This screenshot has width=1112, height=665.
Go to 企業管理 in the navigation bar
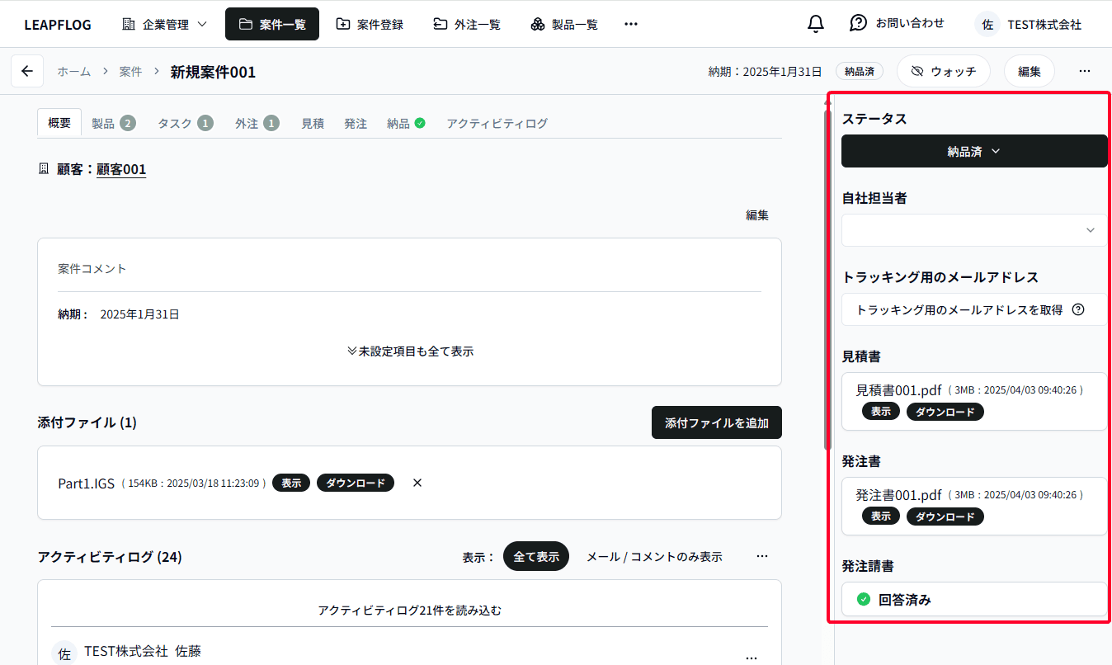163,24
